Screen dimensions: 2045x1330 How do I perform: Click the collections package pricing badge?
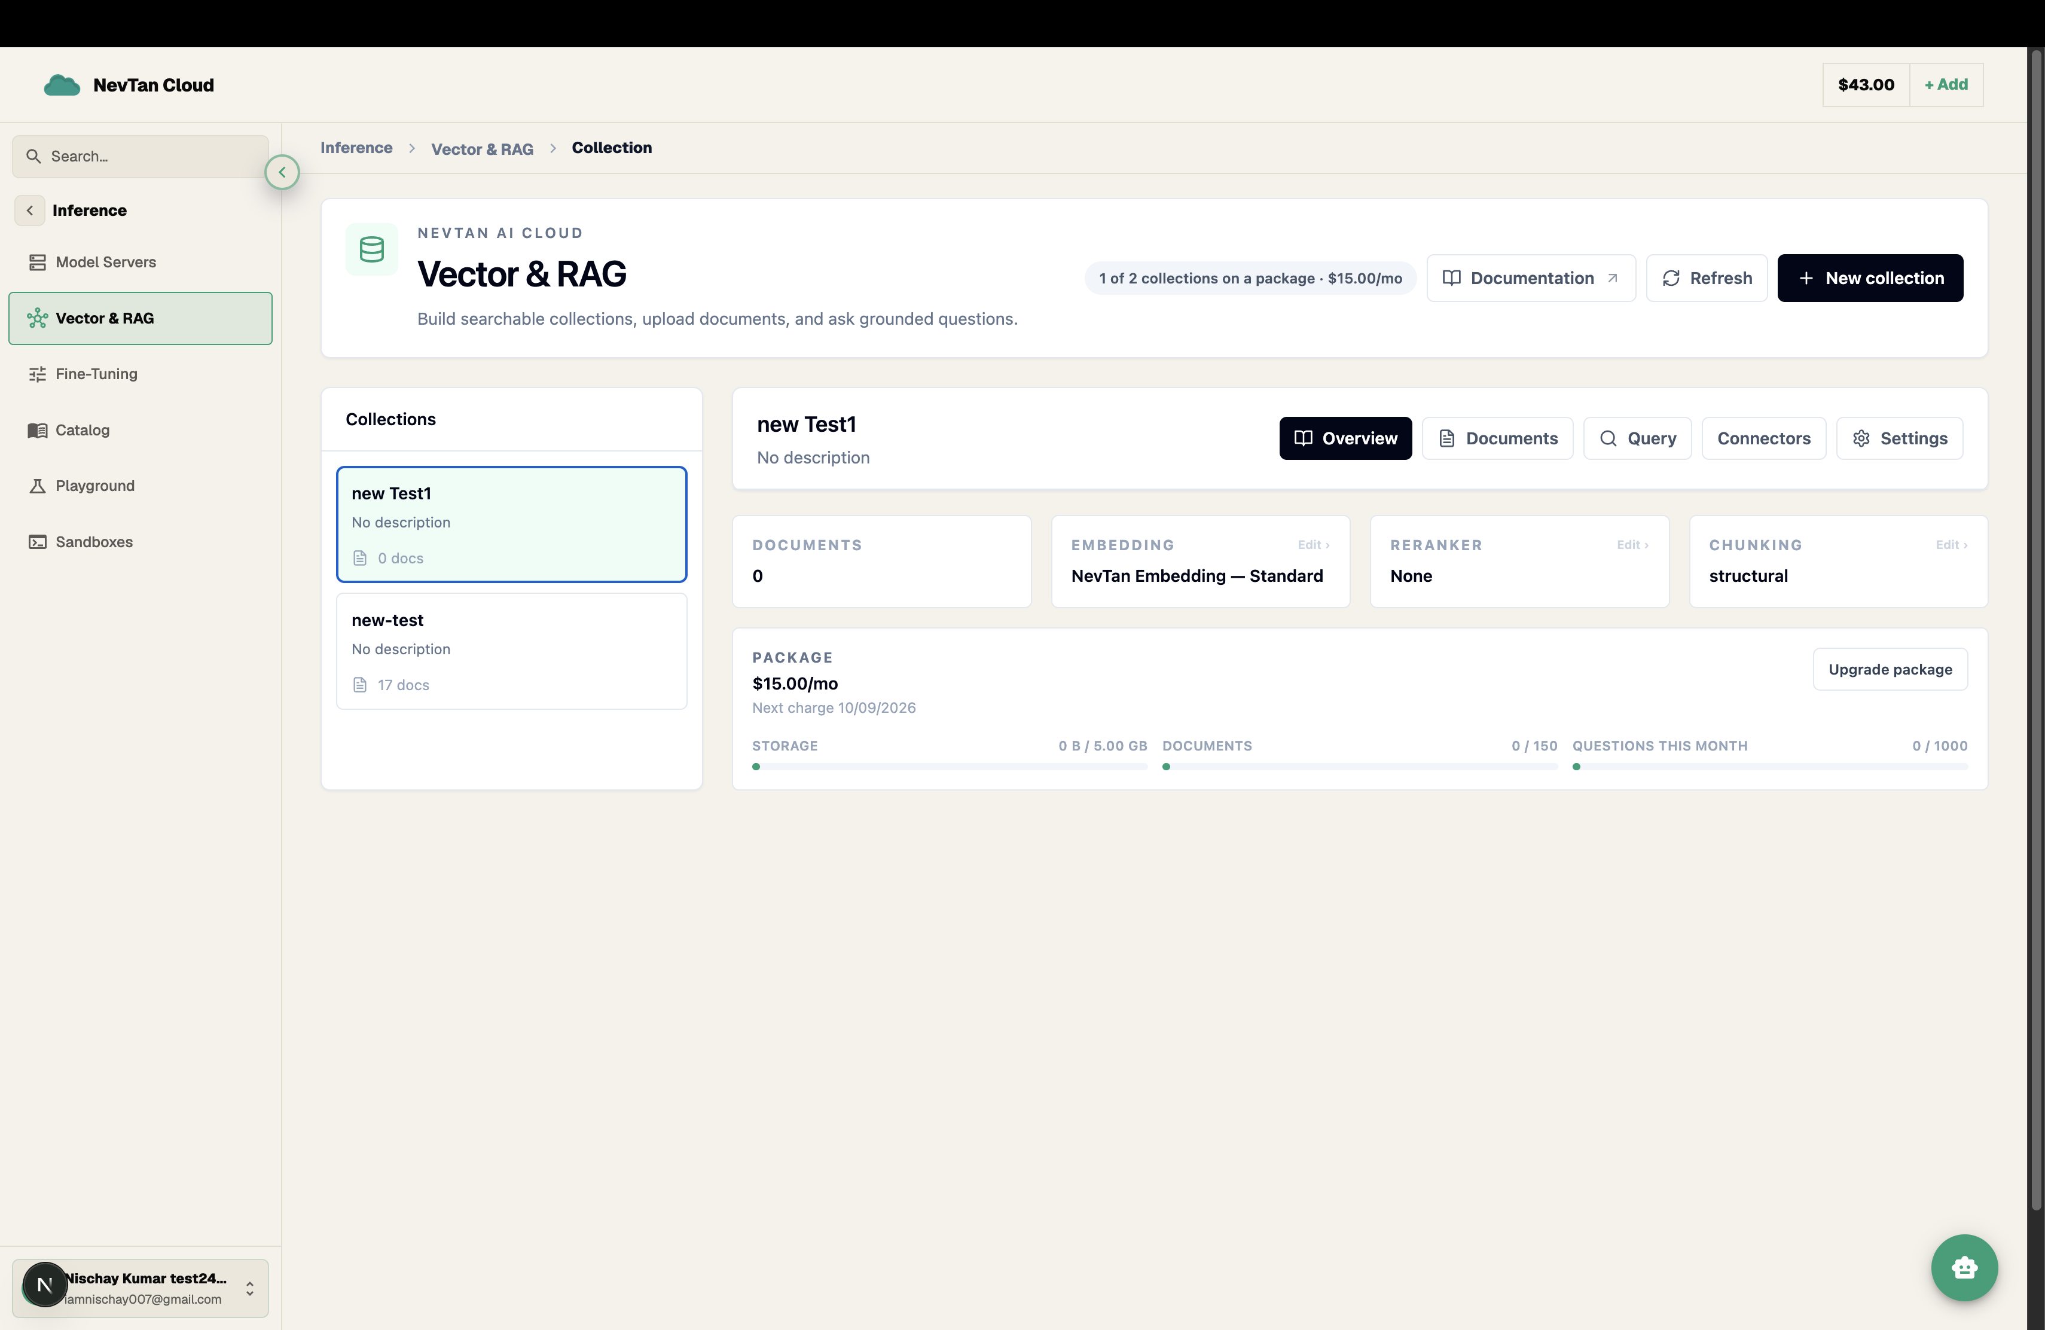[x=1250, y=278]
